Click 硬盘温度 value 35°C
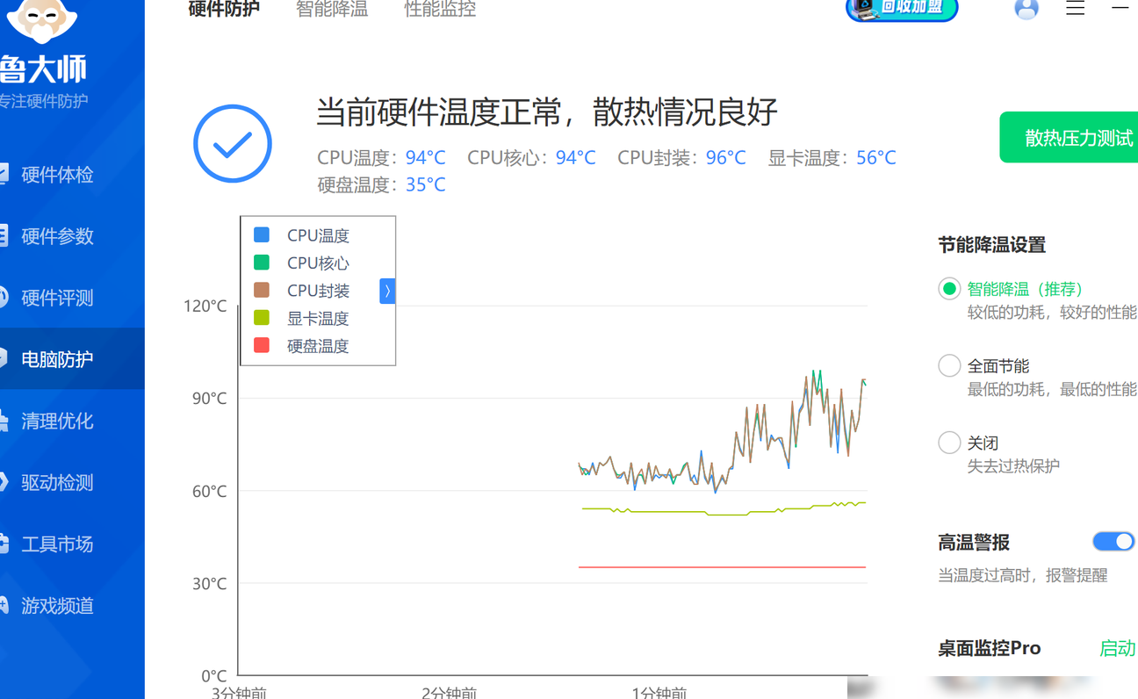1138x699 pixels. click(426, 184)
